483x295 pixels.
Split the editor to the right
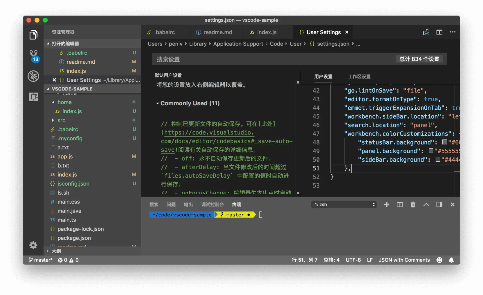point(439,32)
